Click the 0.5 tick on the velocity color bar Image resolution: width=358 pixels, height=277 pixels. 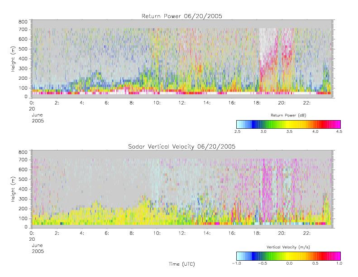(x=315, y=263)
